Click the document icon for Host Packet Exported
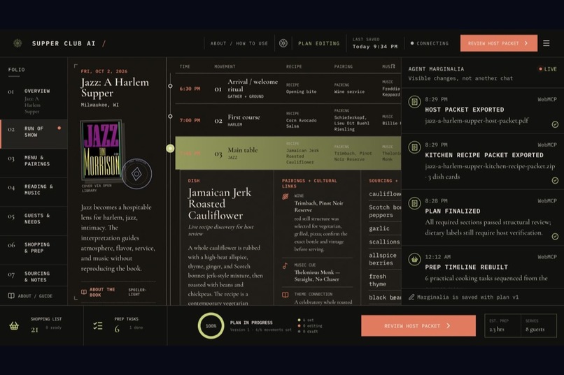 [x=414, y=101]
